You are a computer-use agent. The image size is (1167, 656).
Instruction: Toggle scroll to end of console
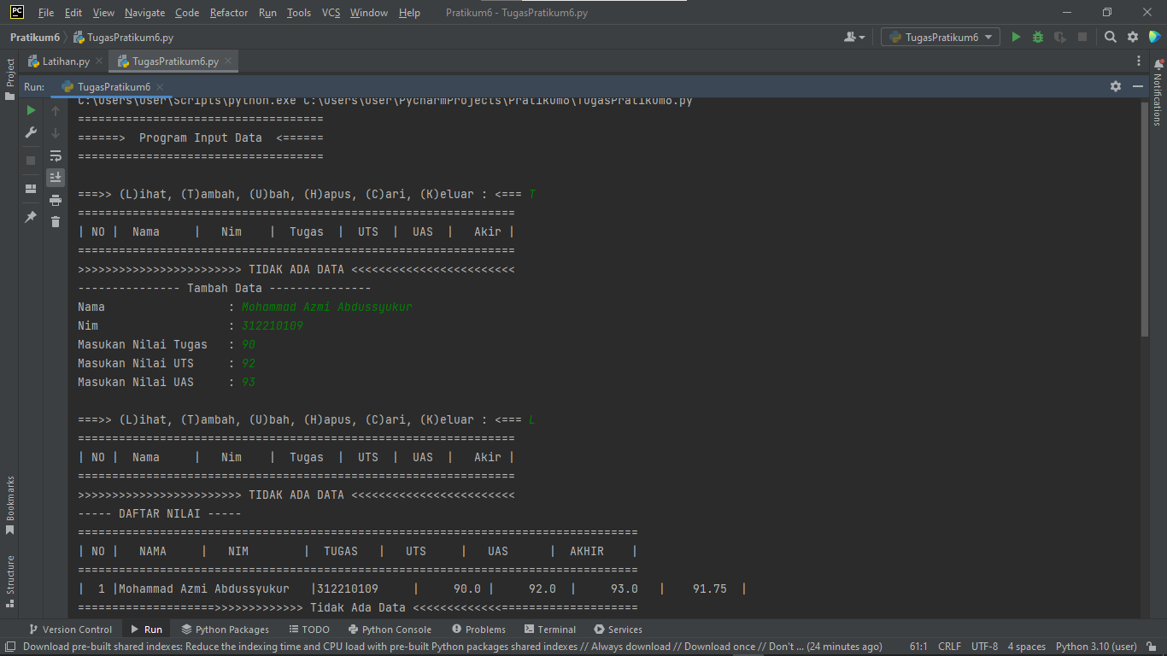56,178
